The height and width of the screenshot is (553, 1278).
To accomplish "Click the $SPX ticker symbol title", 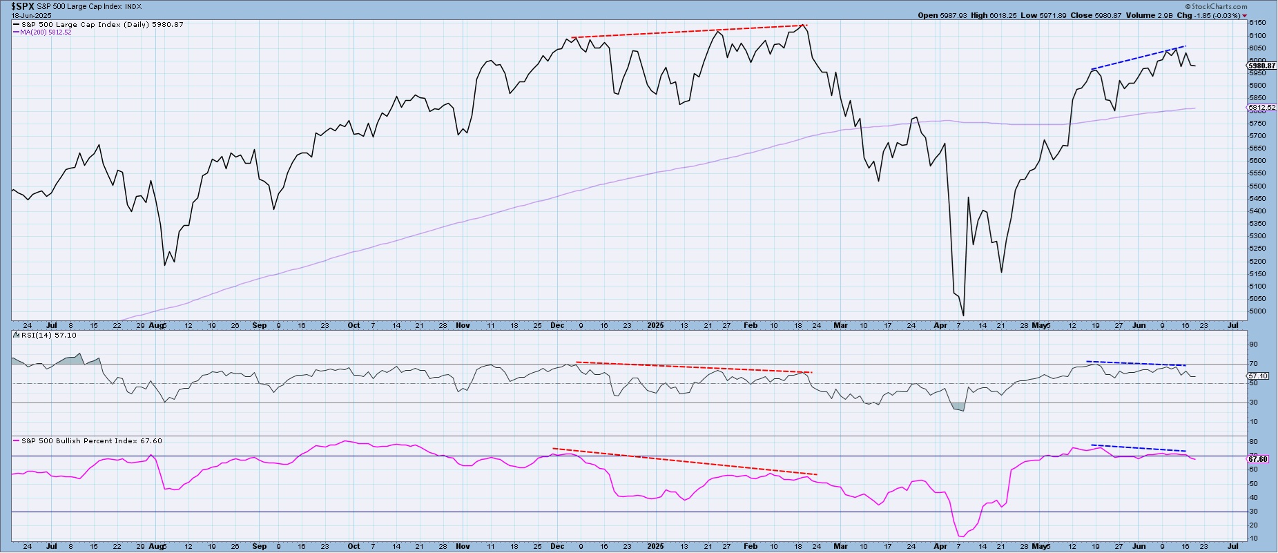I will click(22, 6).
